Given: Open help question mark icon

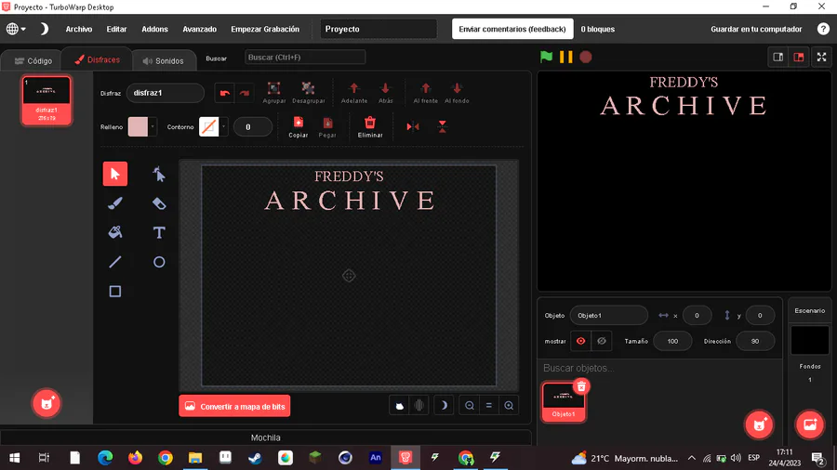Looking at the screenshot, I should point(823,29).
